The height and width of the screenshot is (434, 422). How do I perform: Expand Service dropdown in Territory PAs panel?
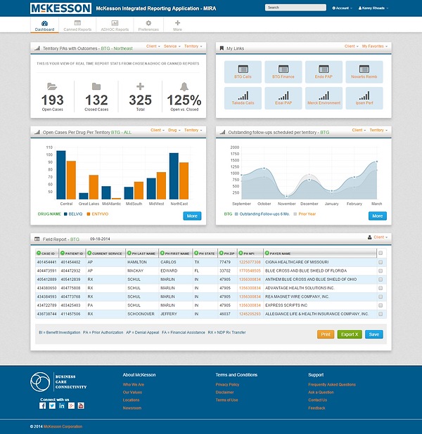(x=172, y=46)
